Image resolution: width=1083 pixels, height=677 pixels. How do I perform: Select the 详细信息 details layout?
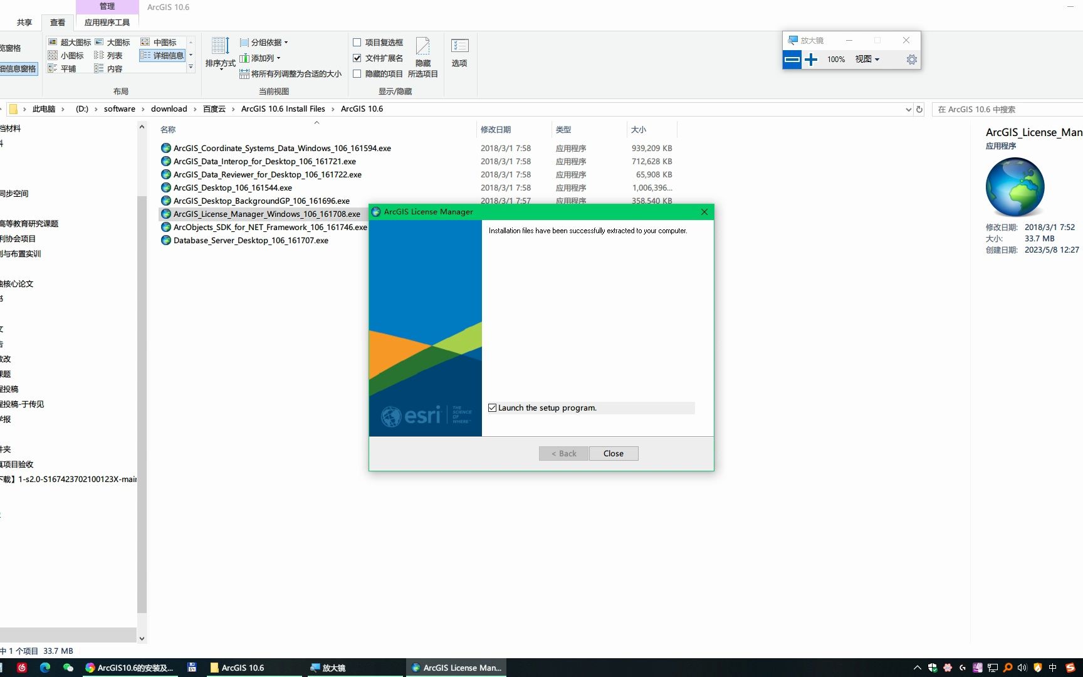162,55
